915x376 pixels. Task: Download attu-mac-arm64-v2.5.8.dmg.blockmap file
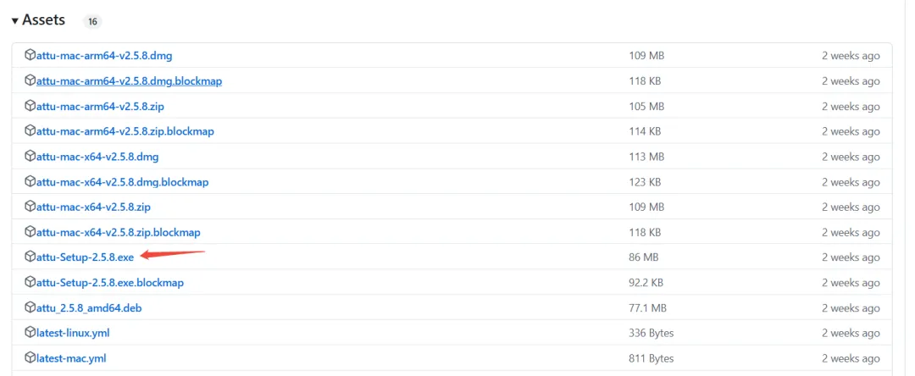pyautogui.click(x=129, y=81)
